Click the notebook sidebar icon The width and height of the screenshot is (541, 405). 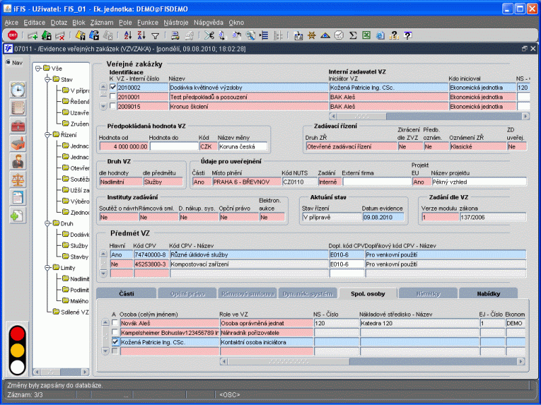pyautogui.click(x=18, y=108)
